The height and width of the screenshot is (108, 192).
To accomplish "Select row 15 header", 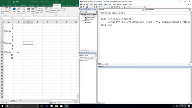I will (2, 67).
